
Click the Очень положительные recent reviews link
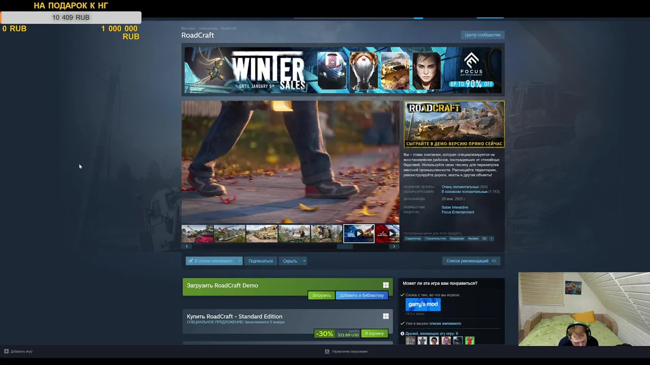tap(460, 187)
